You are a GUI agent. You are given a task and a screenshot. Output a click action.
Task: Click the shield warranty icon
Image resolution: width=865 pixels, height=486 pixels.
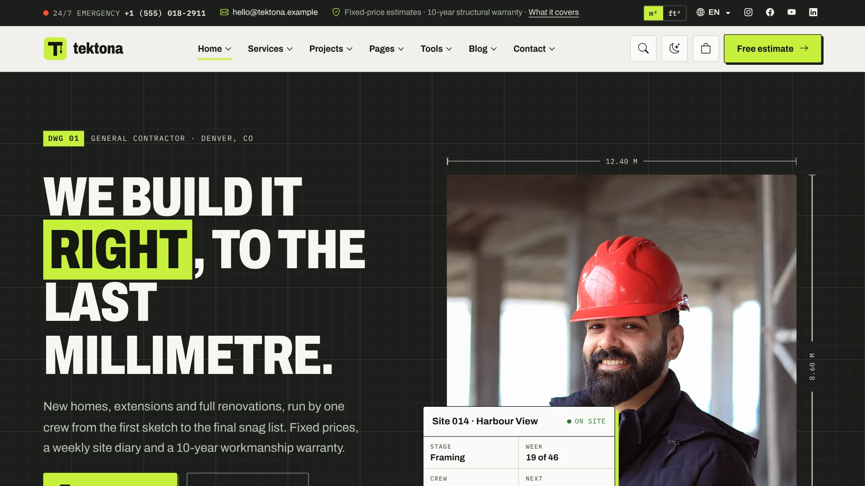pos(336,12)
